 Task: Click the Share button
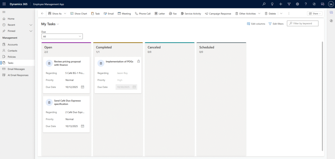click(x=315, y=13)
